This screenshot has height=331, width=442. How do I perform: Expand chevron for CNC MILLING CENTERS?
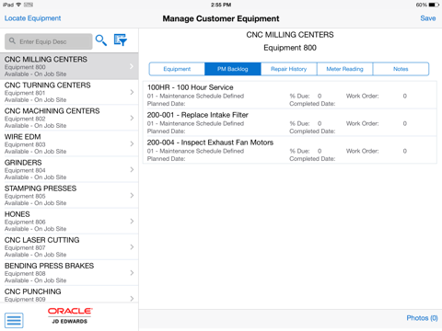(132, 66)
